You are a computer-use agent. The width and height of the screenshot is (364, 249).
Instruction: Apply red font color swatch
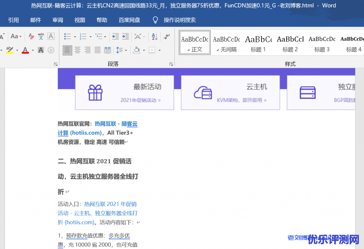point(25,50)
